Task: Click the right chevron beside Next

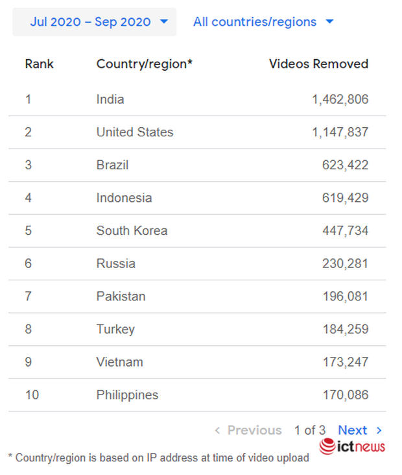Action: pos(379,430)
